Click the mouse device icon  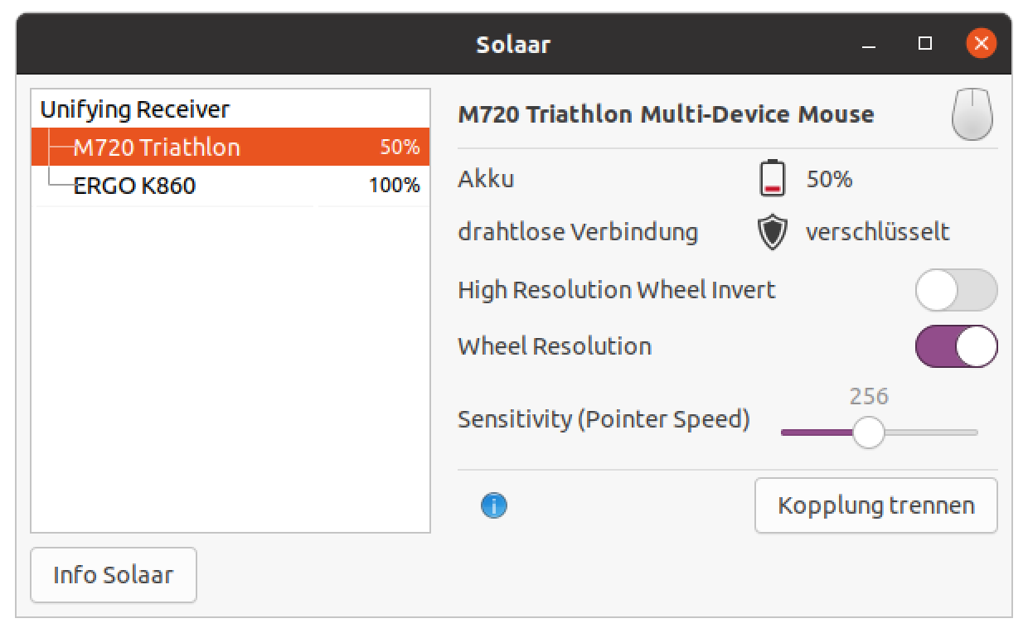pyautogui.click(x=972, y=114)
